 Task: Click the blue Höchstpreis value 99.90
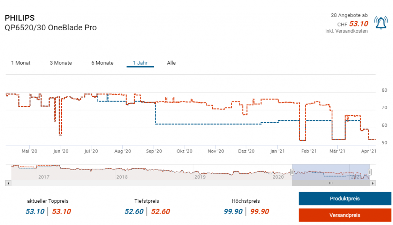tap(233, 212)
